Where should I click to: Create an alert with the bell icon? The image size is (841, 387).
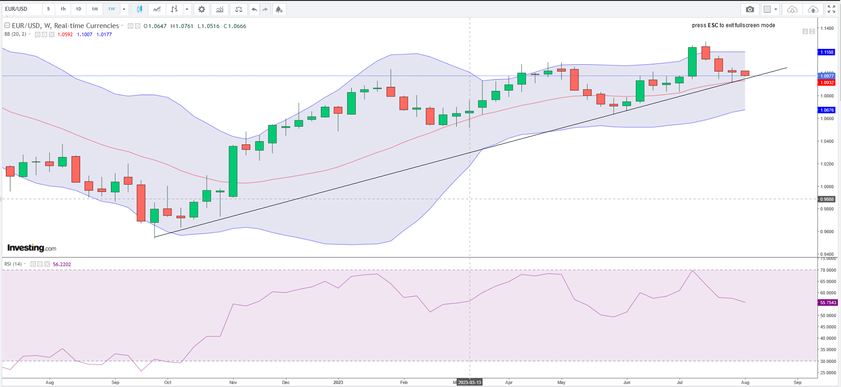279,9
